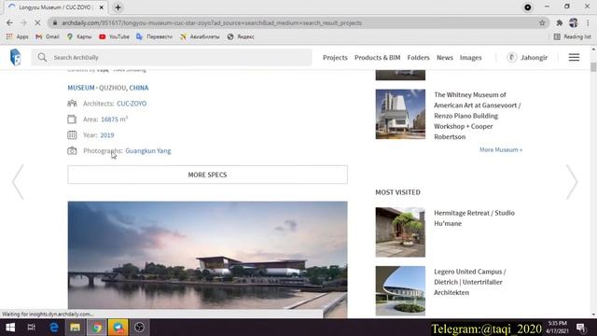Open Hermitage Retreat / Studio Hu'mane link
This screenshot has height=336, width=597.
click(x=474, y=217)
